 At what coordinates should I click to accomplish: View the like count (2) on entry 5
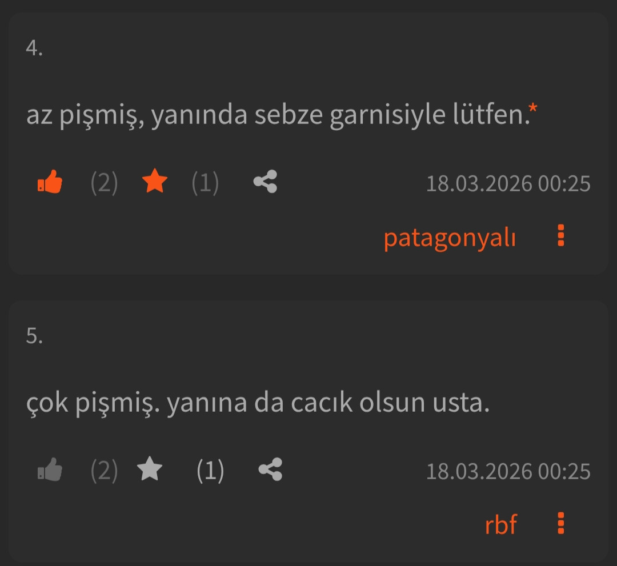(x=104, y=472)
